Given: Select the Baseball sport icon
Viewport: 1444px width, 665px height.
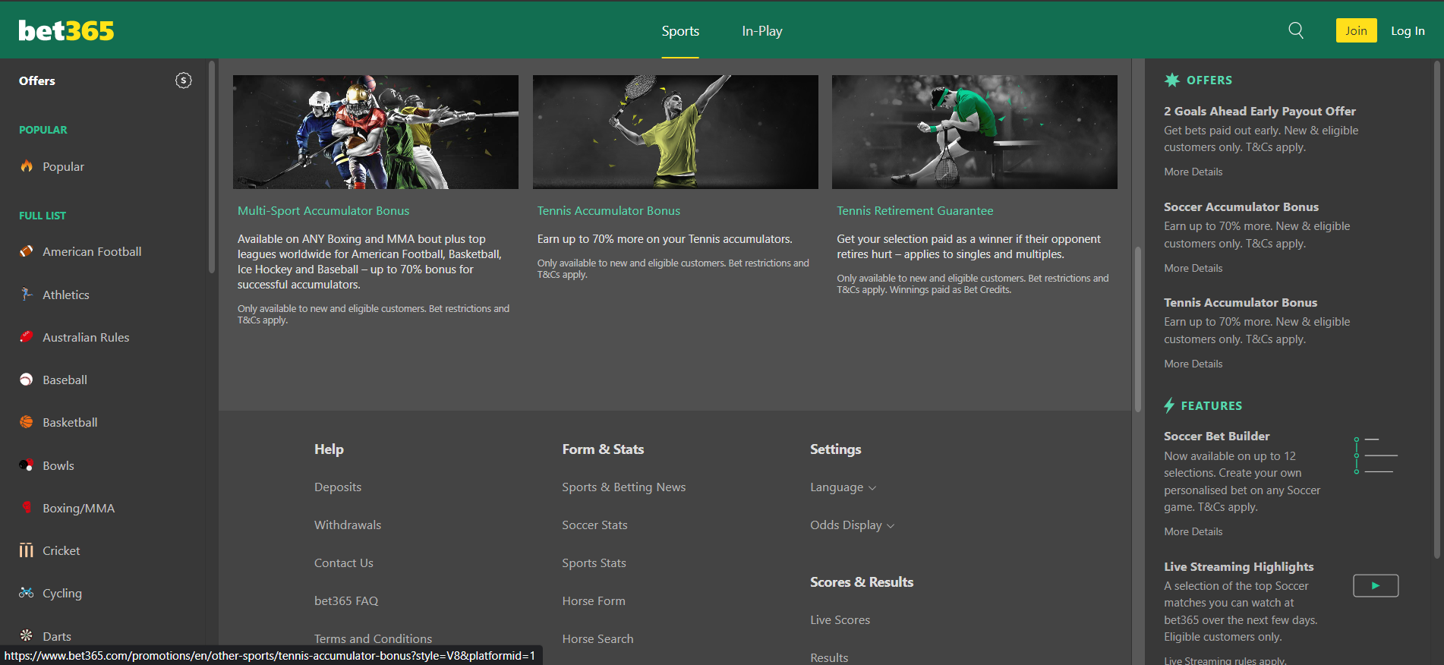Looking at the screenshot, I should tap(27, 380).
